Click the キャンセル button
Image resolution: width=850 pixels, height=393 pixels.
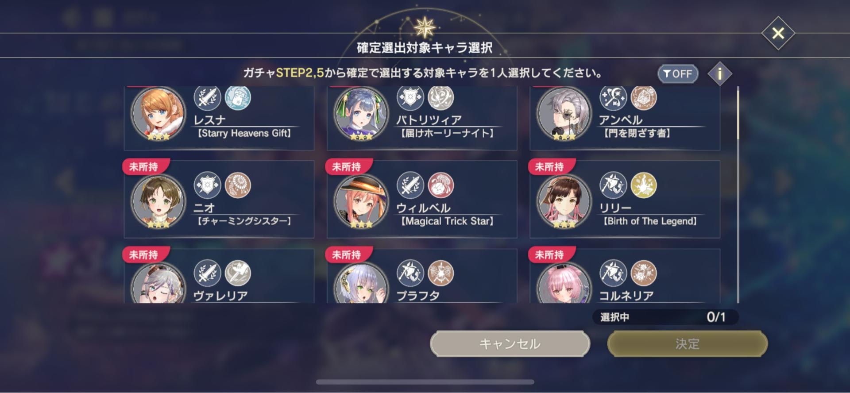click(510, 344)
